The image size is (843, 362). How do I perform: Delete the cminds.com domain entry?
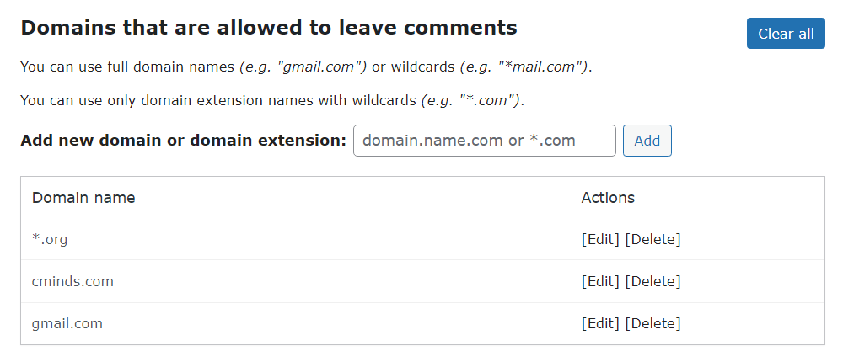click(652, 281)
